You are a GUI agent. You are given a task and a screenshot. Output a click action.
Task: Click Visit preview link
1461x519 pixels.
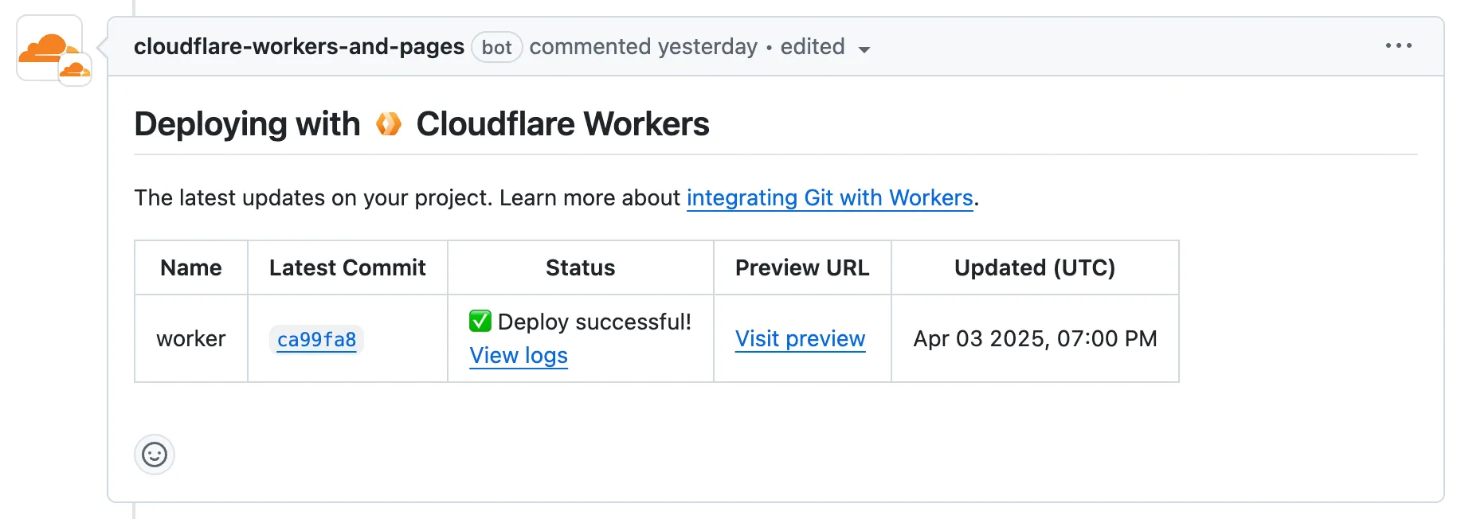click(800, 339)
